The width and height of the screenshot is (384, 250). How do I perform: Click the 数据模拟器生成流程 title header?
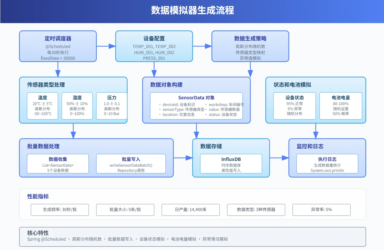point(192,11)
